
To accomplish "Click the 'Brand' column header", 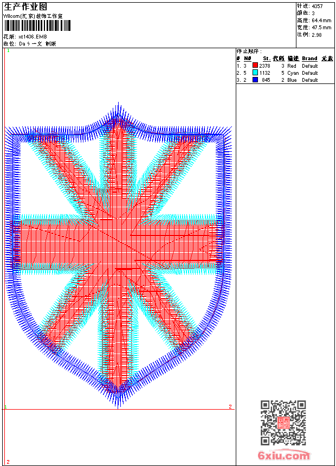I will [309, 59].
